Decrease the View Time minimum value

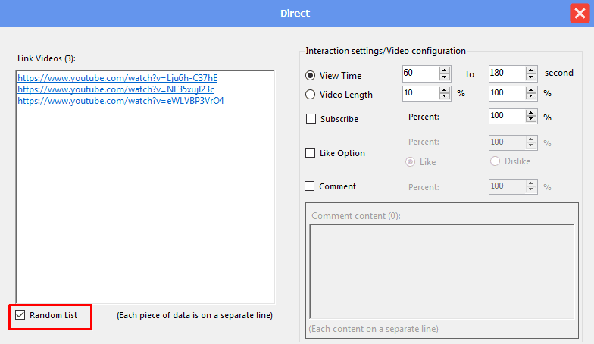(445, 77)
